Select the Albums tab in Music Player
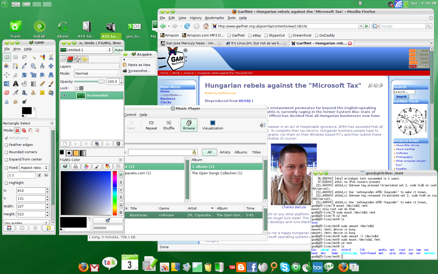The width and height of the screenshot is (438, 274). point(241,152)
